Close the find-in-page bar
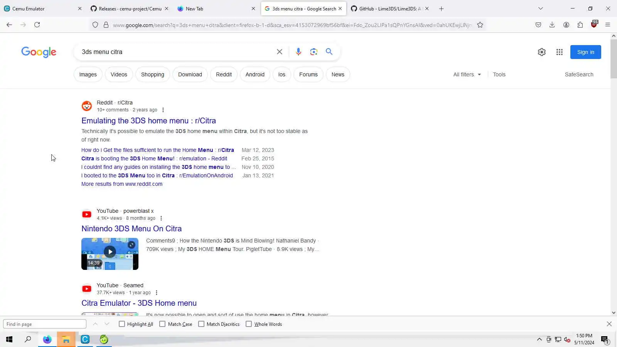Image resolution: width=617 pixels, height=347 pixels. (609, 324)
